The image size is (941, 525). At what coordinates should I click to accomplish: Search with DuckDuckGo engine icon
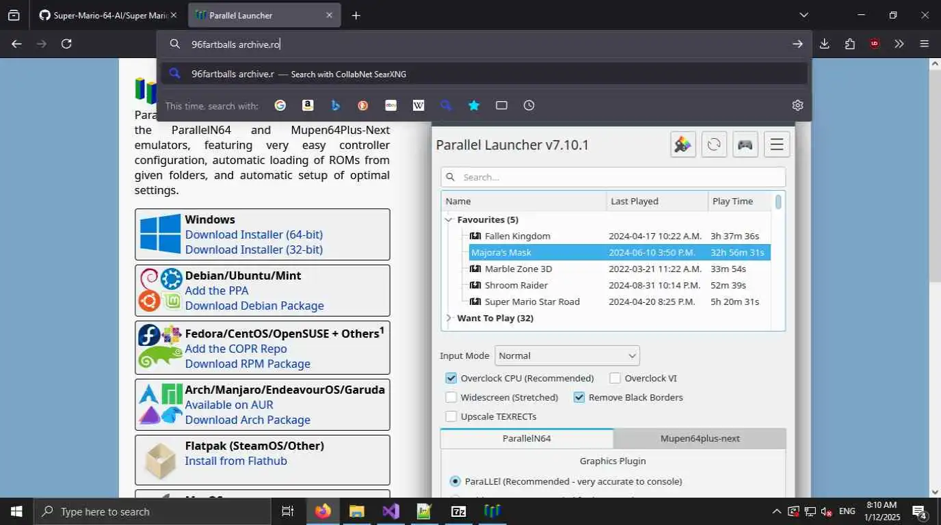point(363,105)
